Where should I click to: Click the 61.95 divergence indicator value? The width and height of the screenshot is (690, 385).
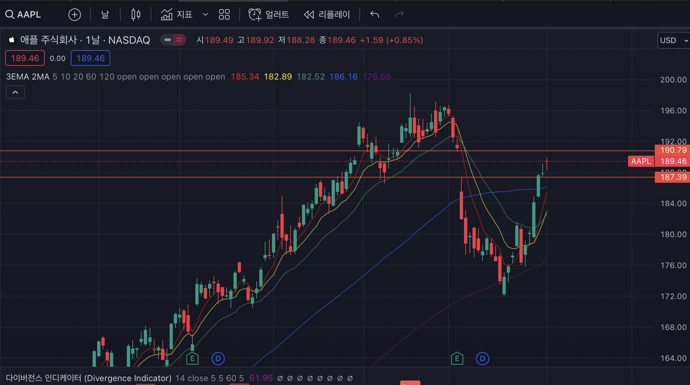tap(261, 378)
